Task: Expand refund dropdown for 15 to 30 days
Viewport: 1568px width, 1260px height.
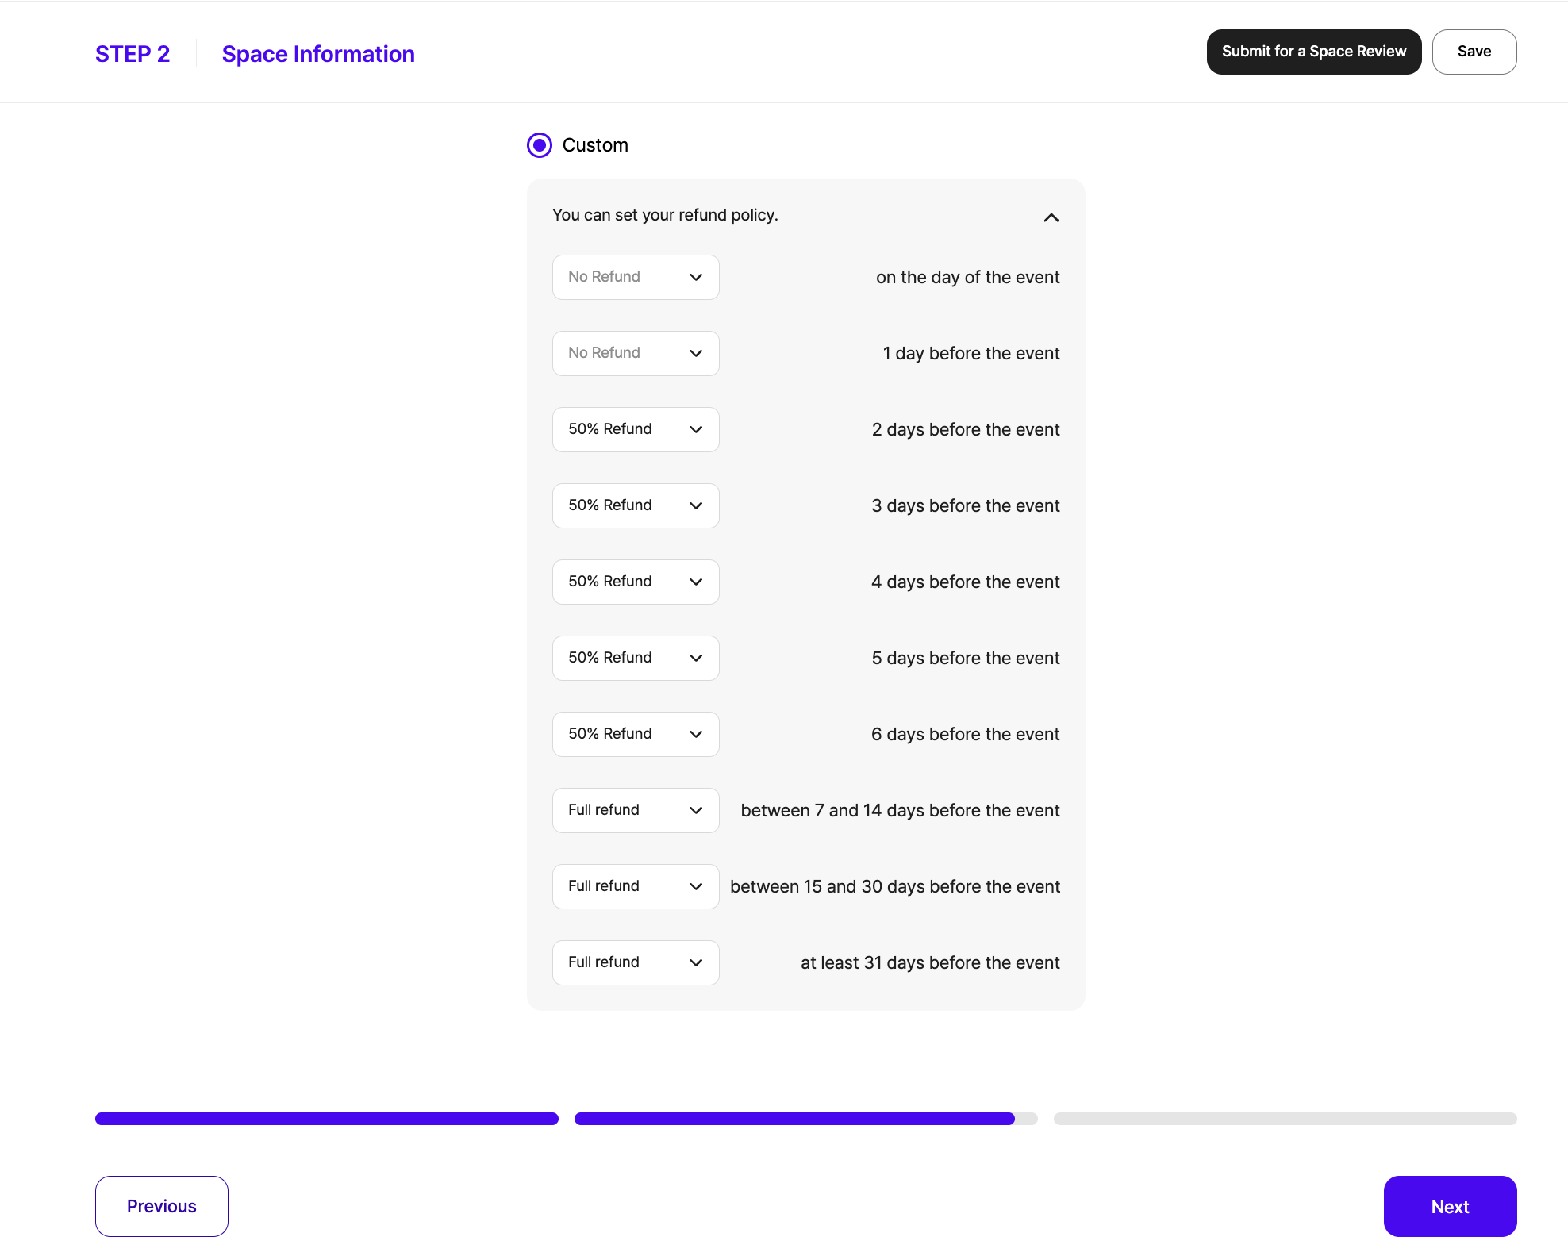Action: (x=636, y=886)
